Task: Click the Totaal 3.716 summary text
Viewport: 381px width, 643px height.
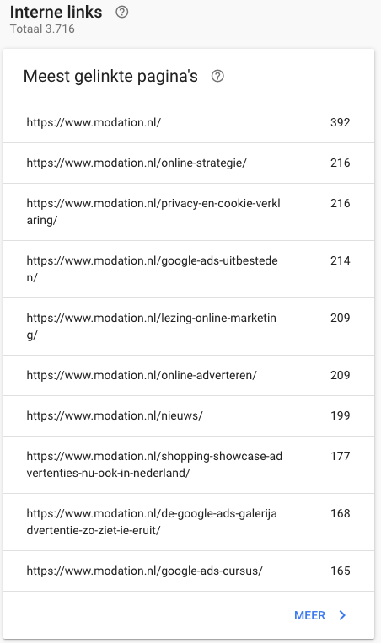Action: pyautogui.click(x=42, y=29)
